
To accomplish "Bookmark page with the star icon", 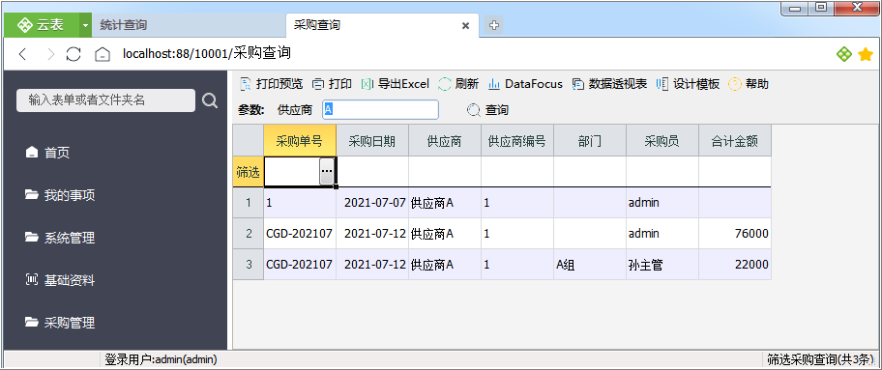I will coord(866,54).
